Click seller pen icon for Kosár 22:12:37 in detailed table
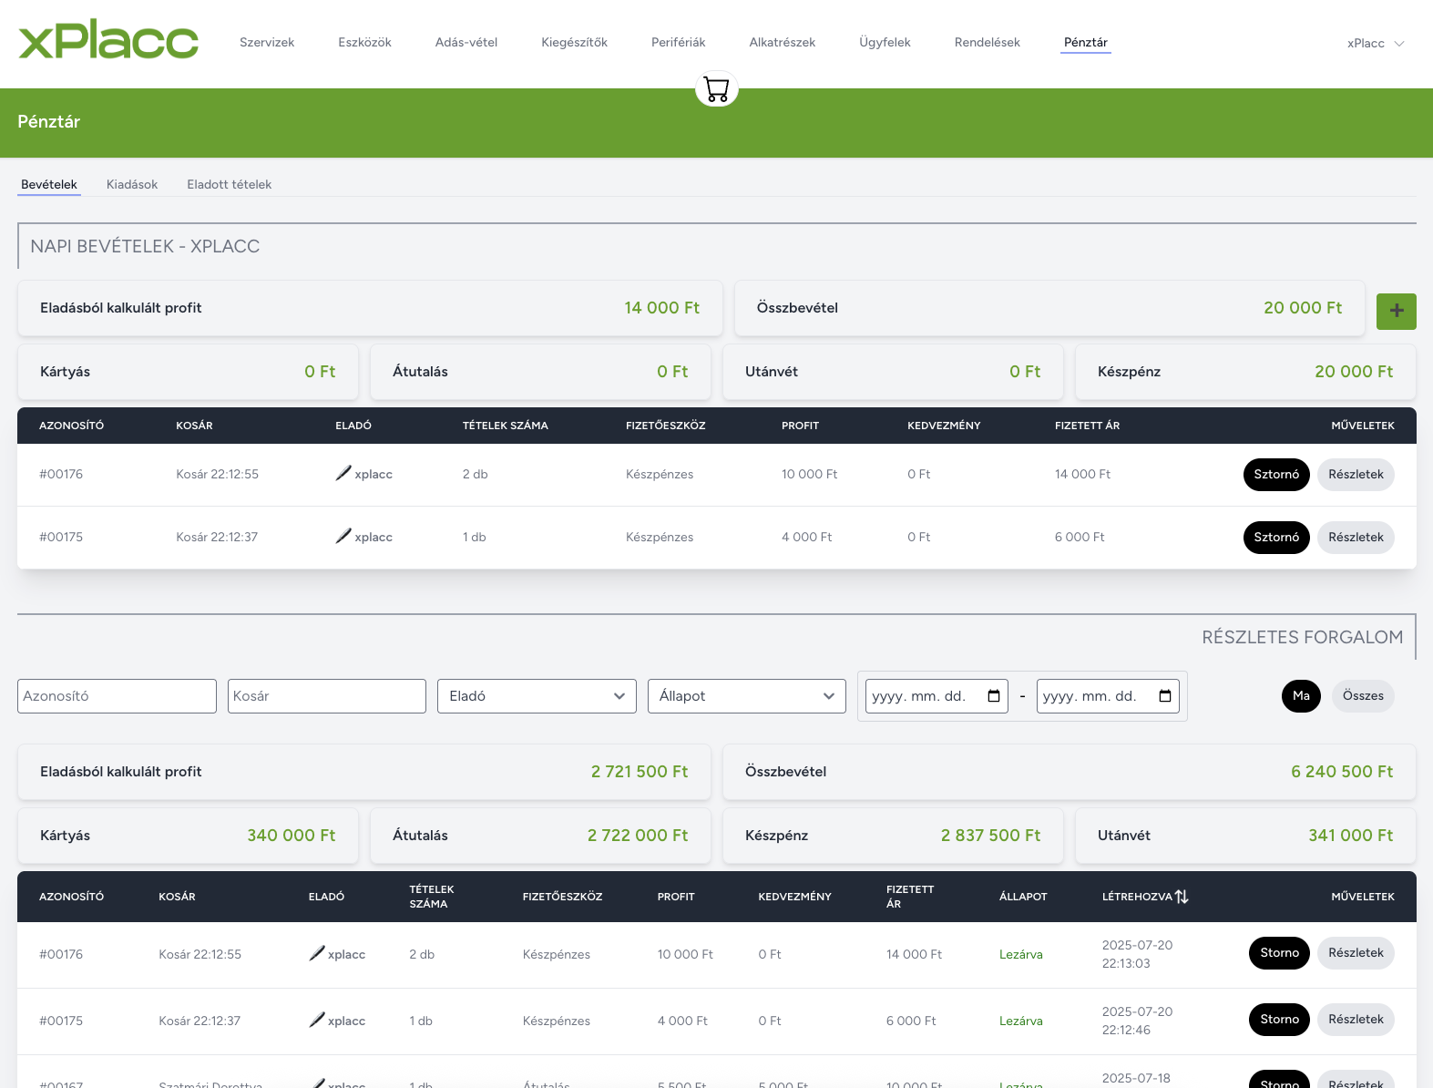 tap(317, 1020)
